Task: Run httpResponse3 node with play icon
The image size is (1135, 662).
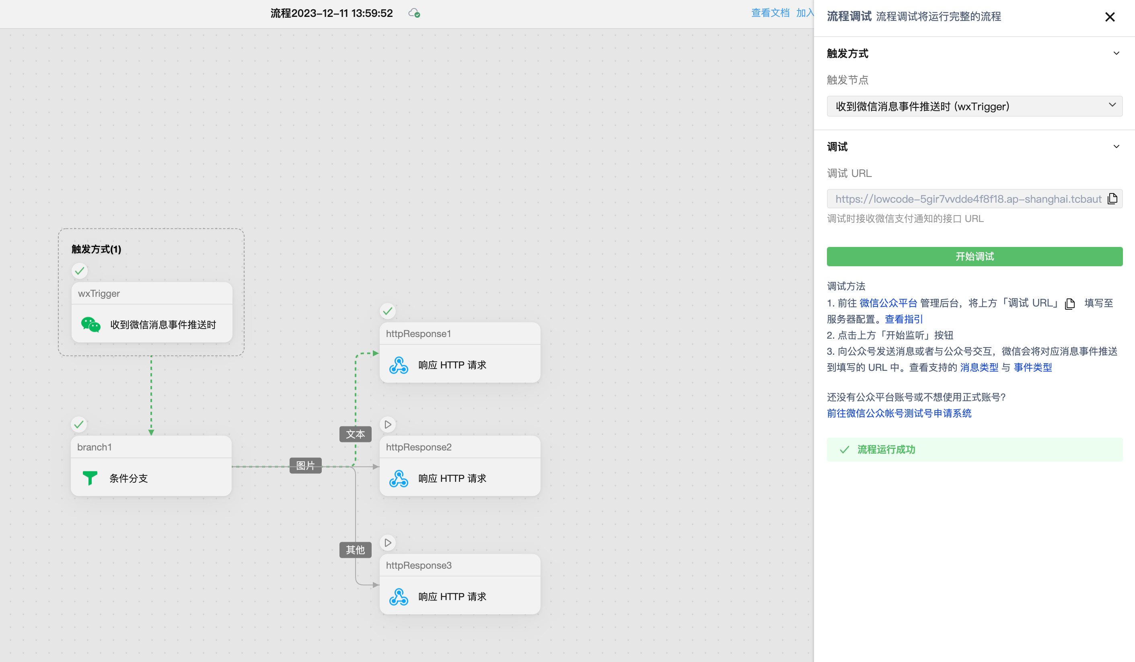Action: [388, 543]
